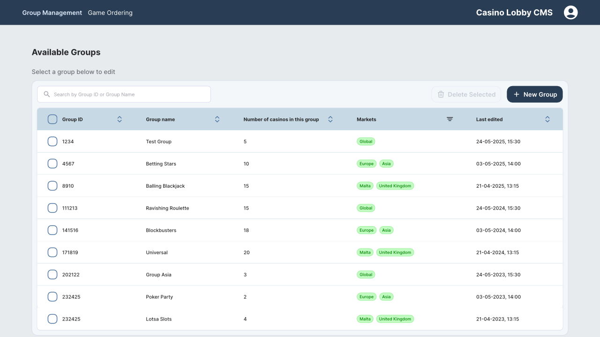Click the Casino Lobby CMS title

pos(514,13)
